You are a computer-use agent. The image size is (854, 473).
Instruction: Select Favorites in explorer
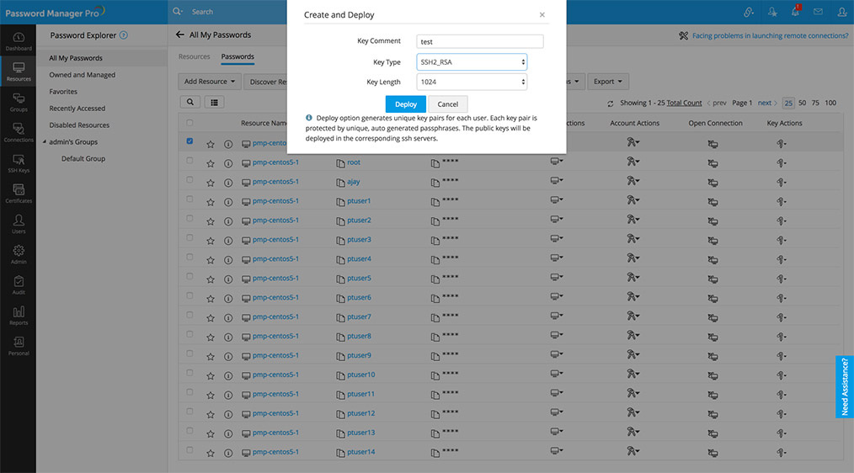click(x=63, y=92)
